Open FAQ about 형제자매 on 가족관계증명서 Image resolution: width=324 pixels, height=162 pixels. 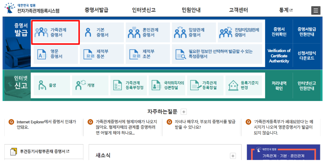tap(126, 127)
